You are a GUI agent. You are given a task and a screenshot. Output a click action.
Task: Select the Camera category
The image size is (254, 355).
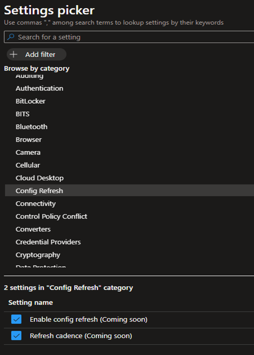tap(28, 152)
